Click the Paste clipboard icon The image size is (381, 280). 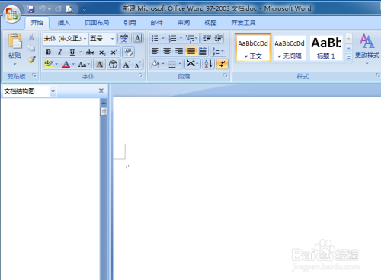pyautogui.click(x=15, y=41)
